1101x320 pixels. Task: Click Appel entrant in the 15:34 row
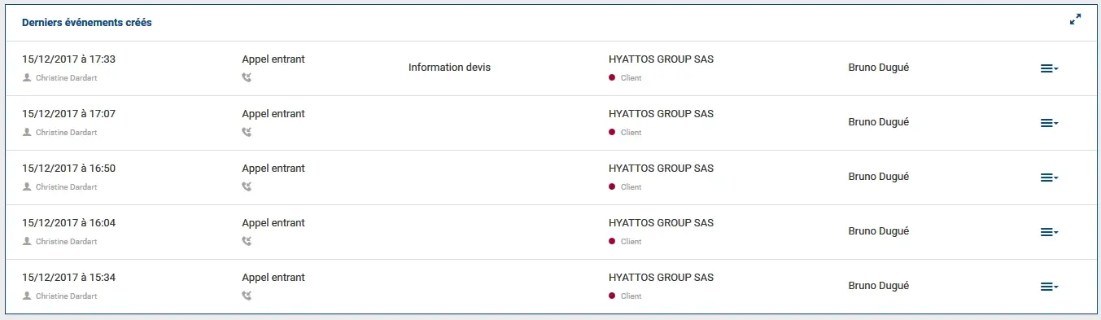pos(273,278)
